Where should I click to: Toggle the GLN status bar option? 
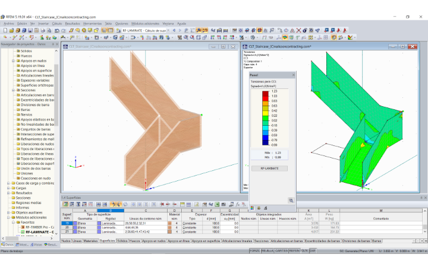tap(304, 250)
